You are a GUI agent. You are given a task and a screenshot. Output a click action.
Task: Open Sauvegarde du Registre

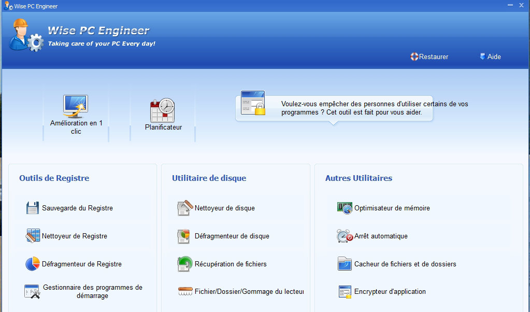77,208
